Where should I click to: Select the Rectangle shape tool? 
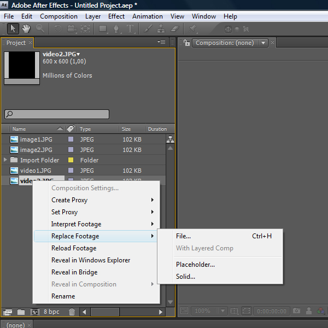pyautogui.click(x=103, y=28)
